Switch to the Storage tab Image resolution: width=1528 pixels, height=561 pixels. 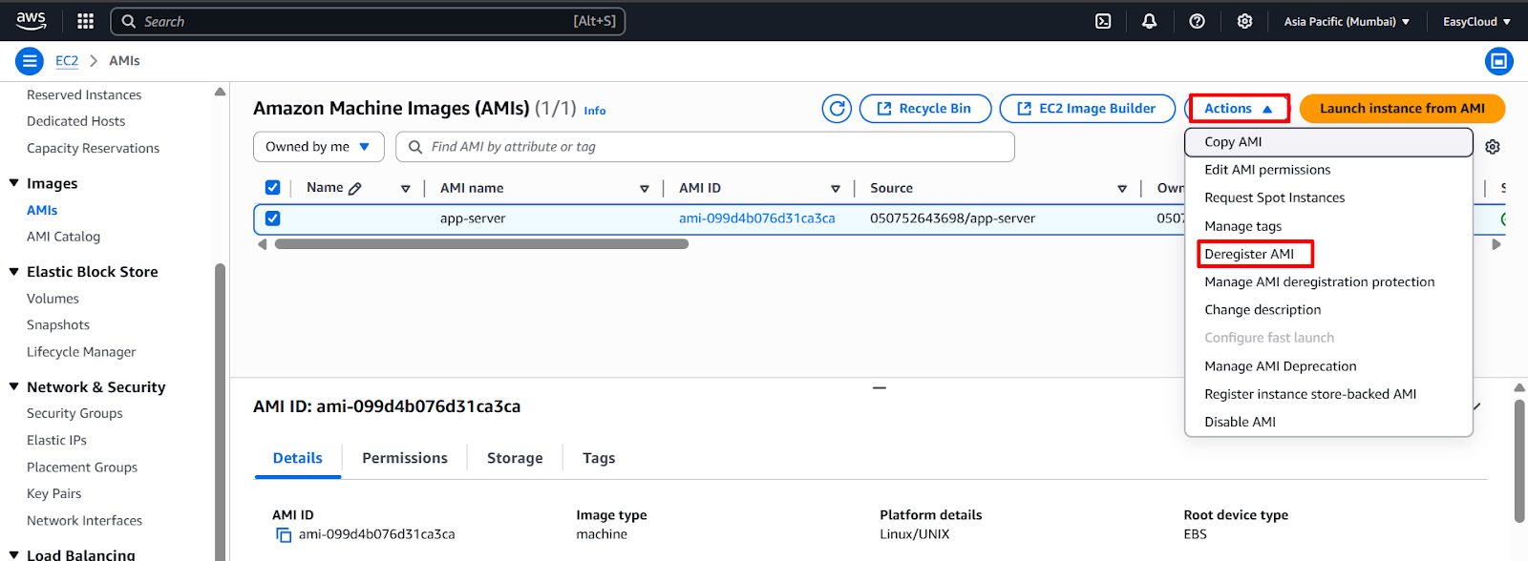(515, 459)
